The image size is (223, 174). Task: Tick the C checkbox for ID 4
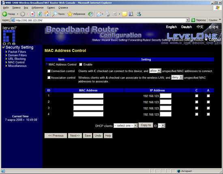click(197, 114)
